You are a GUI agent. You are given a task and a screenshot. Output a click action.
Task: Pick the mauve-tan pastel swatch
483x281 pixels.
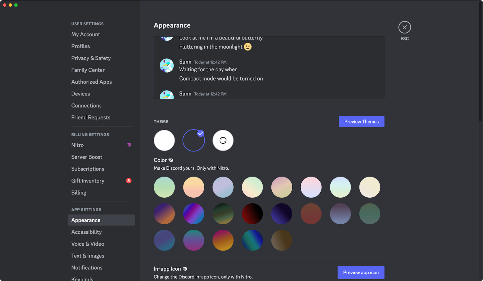click(x=282, y=187)
